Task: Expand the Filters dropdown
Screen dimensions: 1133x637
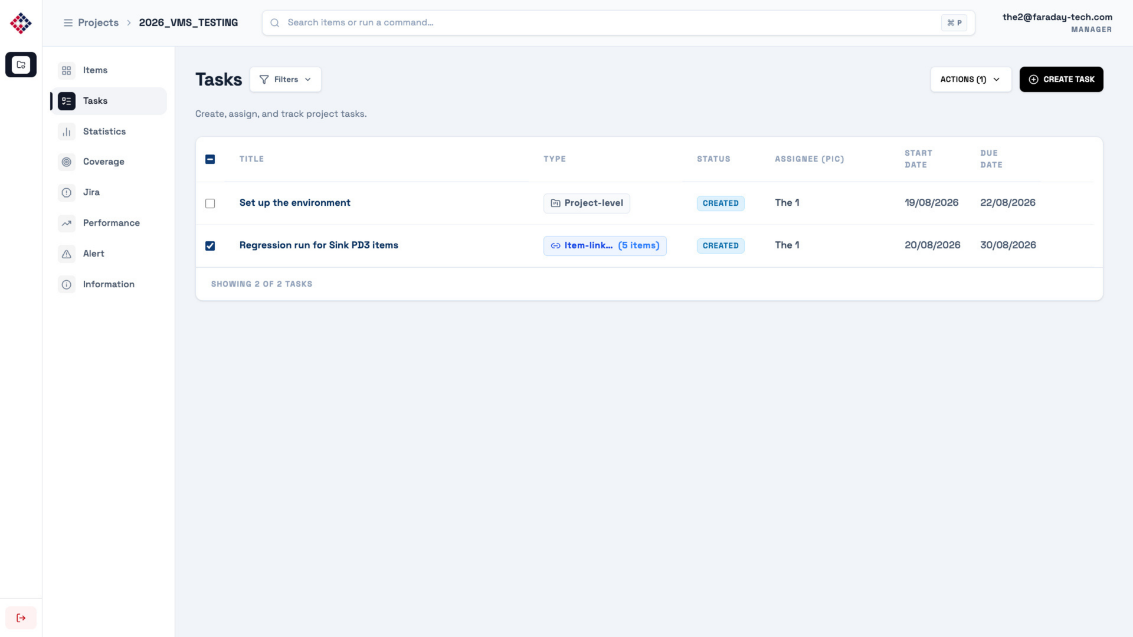Action: click(286, 80)
